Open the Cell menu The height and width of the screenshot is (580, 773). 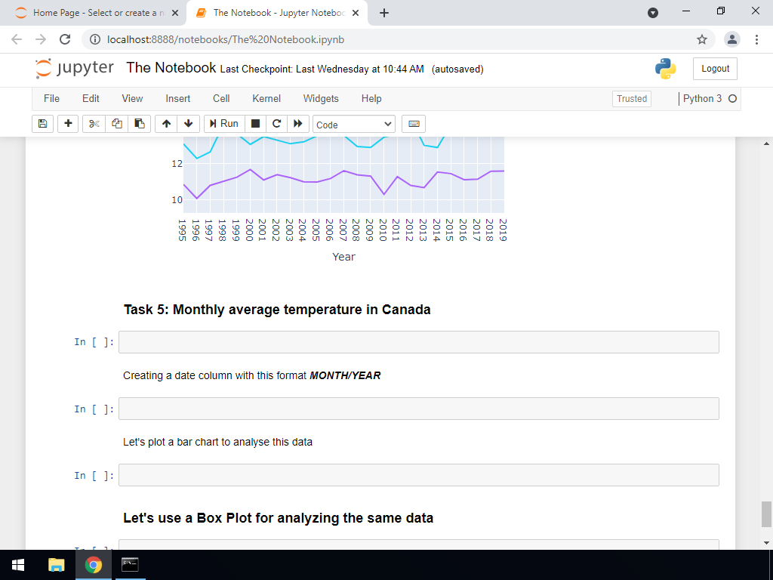coord(221,99)
